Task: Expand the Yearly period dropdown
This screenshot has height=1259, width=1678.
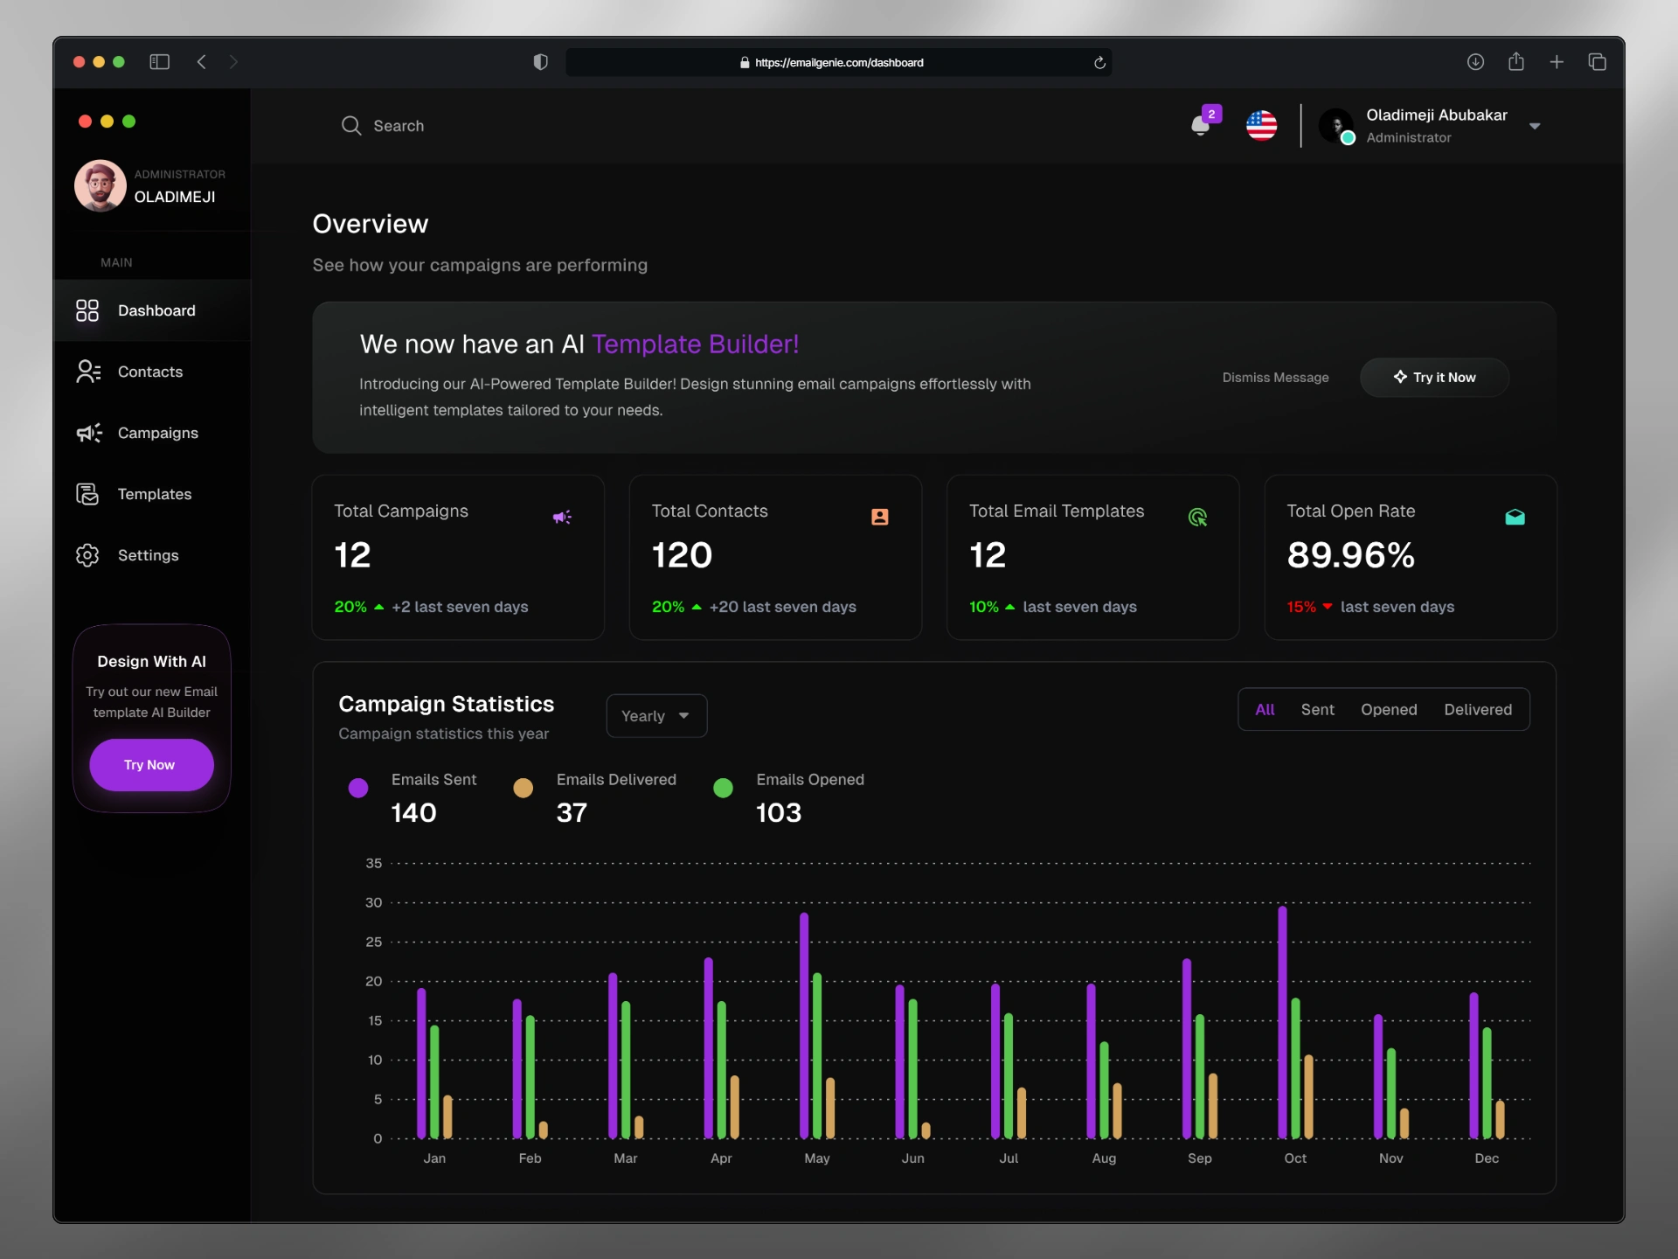Action: 656,715
